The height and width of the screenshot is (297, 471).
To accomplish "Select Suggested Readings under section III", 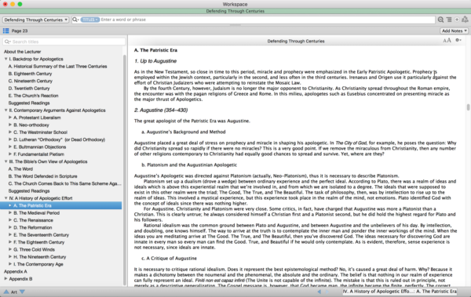I will pyautogui.click(x=29, y=190).
